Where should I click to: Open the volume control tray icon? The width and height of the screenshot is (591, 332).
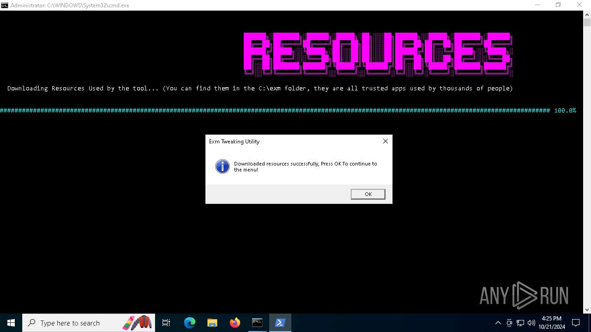[x=531, y=323]
